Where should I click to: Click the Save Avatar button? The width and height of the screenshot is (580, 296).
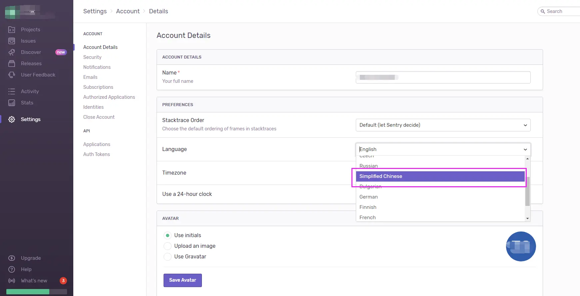point(183,280)
